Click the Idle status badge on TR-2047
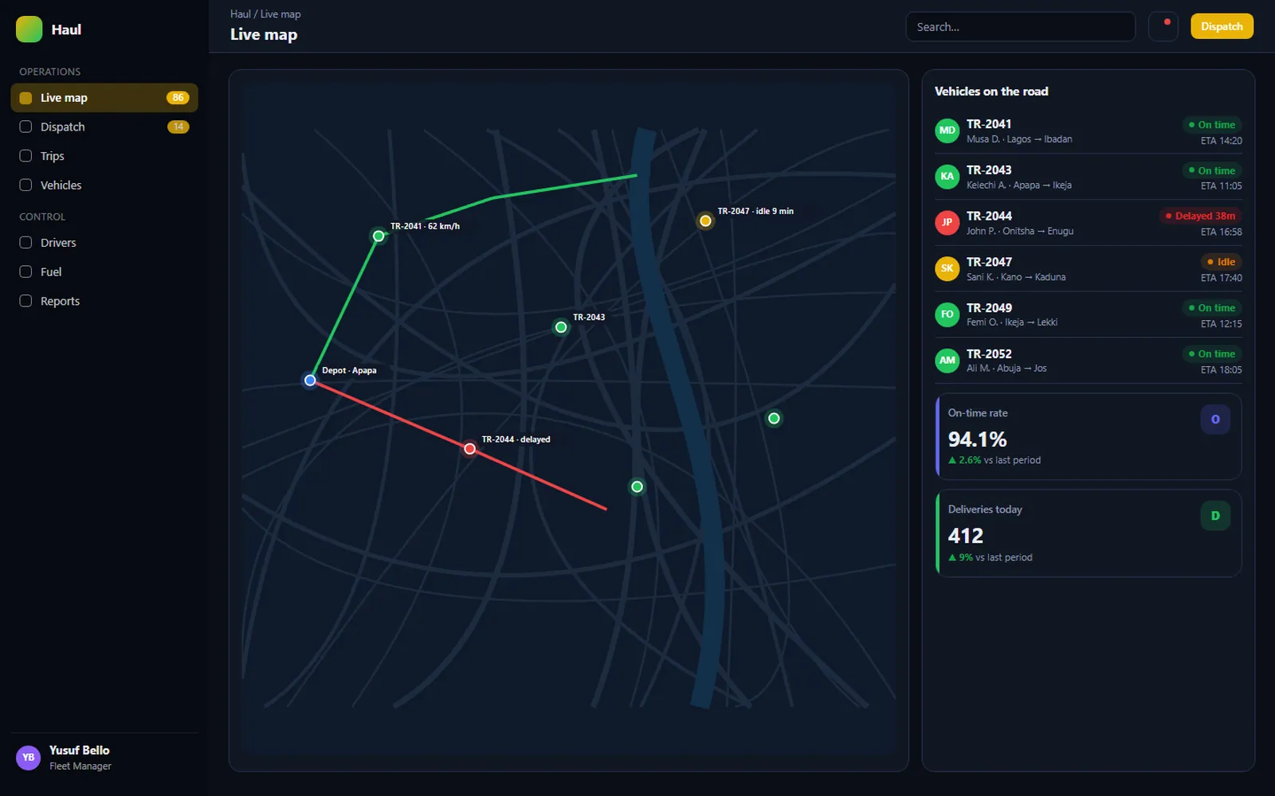 [x=1222, y=262]
